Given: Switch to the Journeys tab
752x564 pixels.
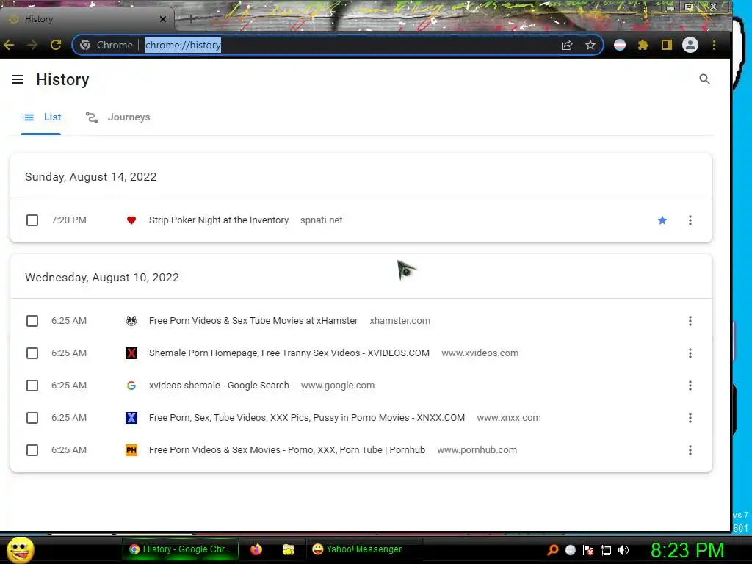Looking at the screenshot, I should point(118,117).
